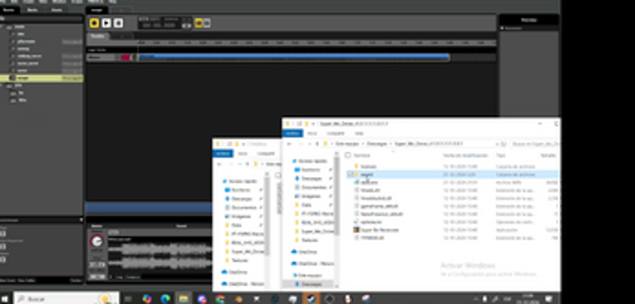Click Este equipo in the breadcrumb path
Viewport: 635px width, 304px height.
tap(348, 144)
